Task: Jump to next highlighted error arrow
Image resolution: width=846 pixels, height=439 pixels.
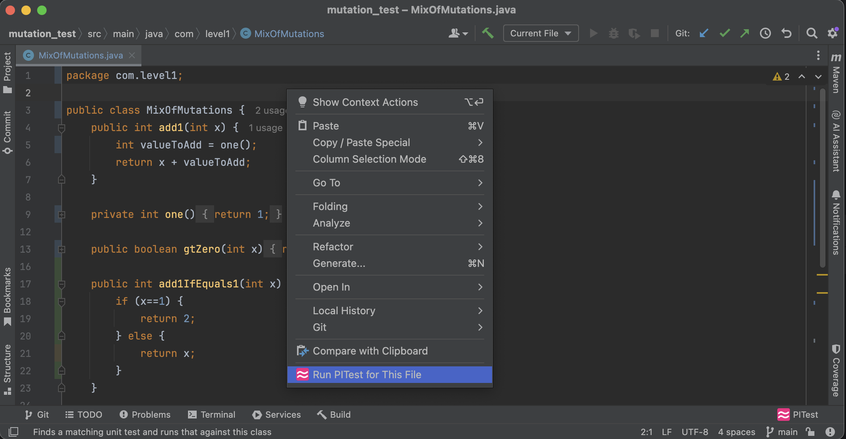Action: tap(818, 77)
